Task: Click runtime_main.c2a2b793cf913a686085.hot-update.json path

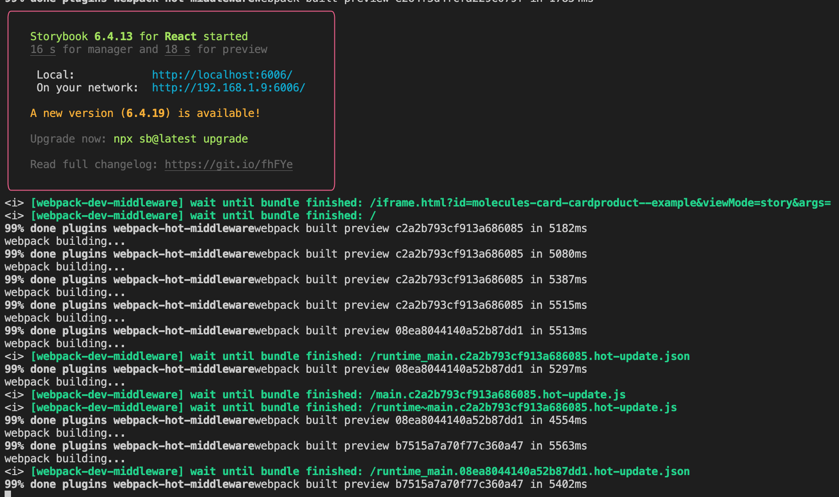Action: point(530,356)
